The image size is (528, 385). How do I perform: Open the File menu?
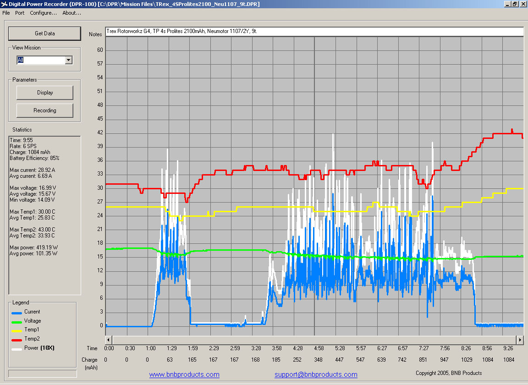click(6, 13)
